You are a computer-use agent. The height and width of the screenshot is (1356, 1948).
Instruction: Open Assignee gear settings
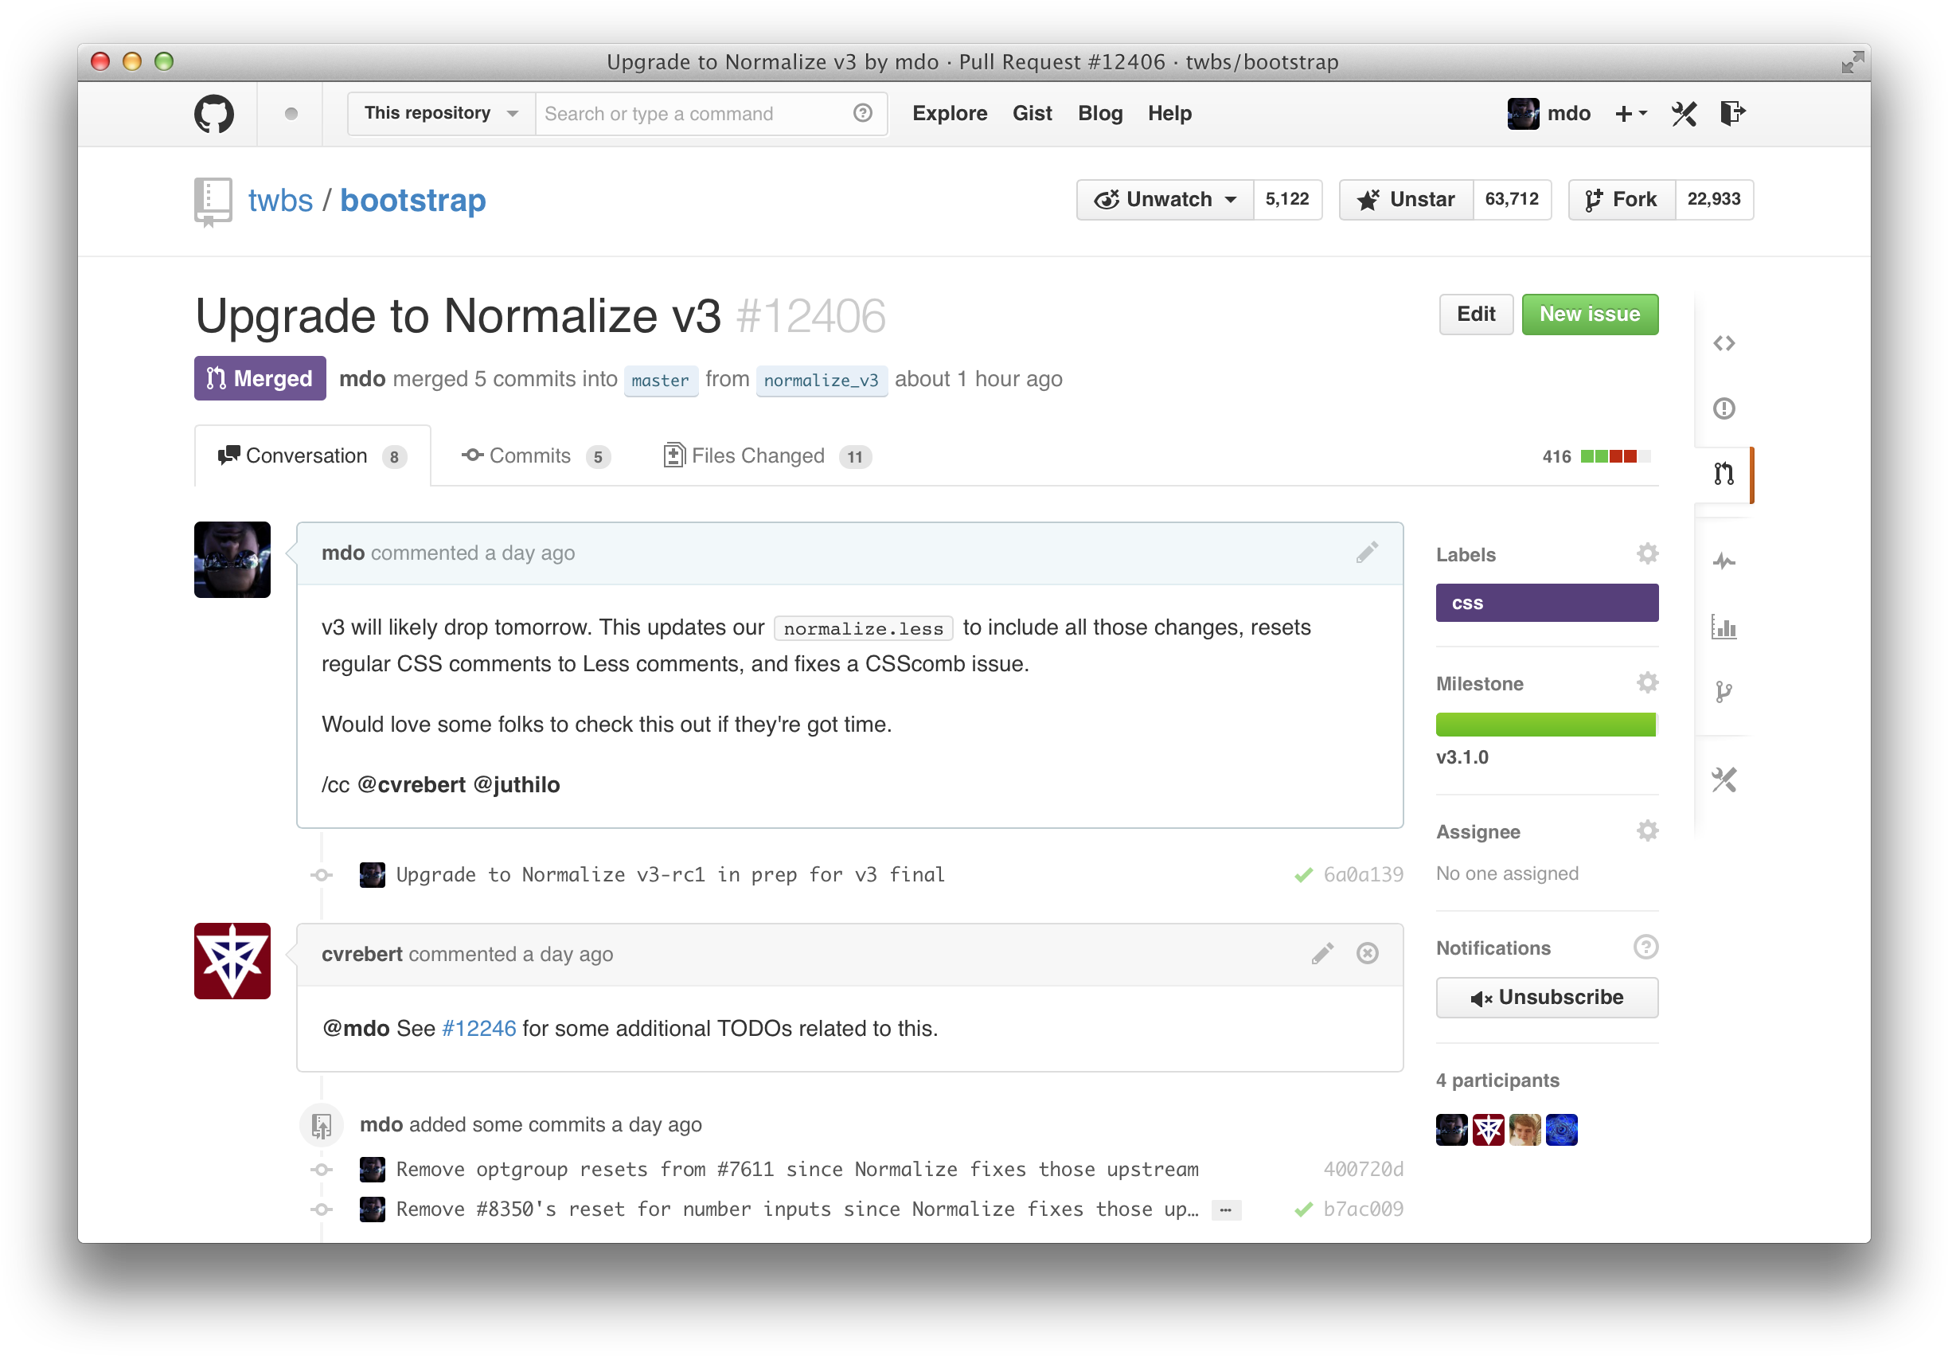pos(1647,830)
